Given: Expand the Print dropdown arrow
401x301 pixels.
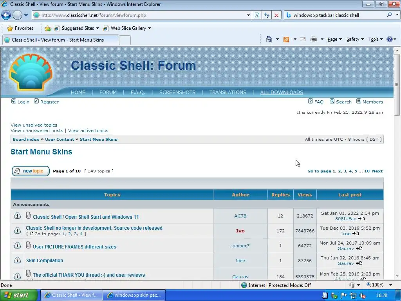Looking at the screenshot, I should coord(322,39).
